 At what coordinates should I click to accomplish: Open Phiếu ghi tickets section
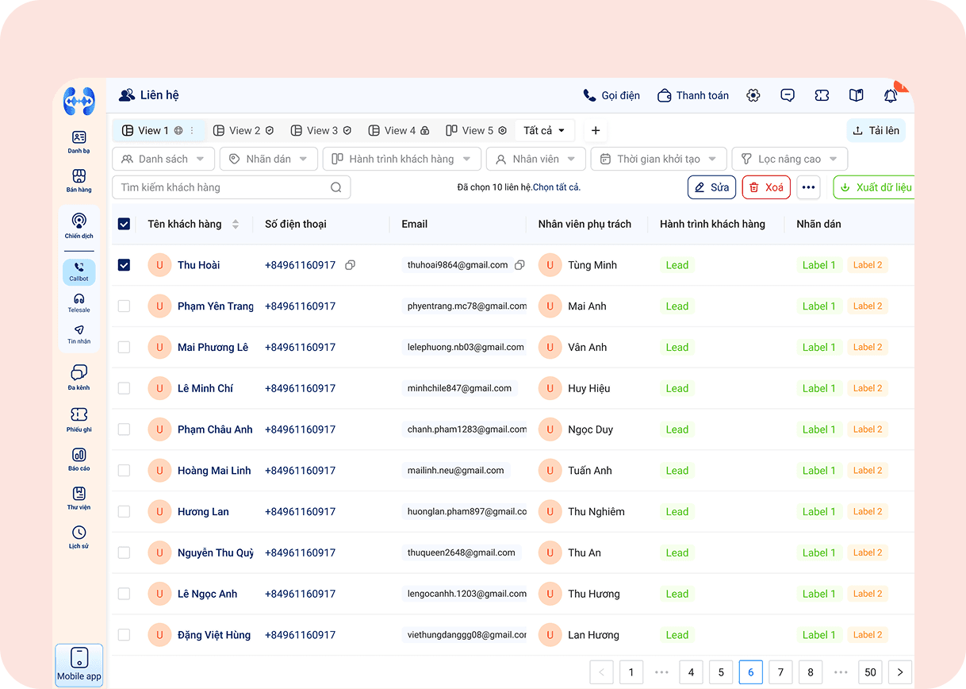[x=79, y=419]
